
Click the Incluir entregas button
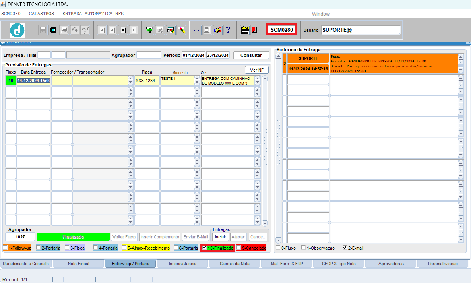pyautogui.click(x=221, y=237)
